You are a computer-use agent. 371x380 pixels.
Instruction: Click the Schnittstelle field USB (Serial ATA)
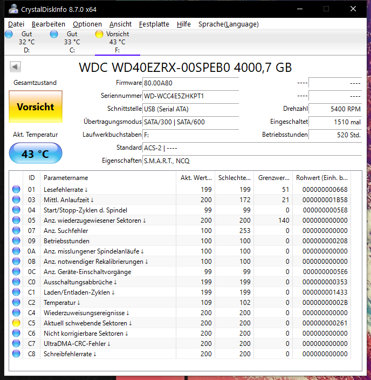(x=191, y=109)
